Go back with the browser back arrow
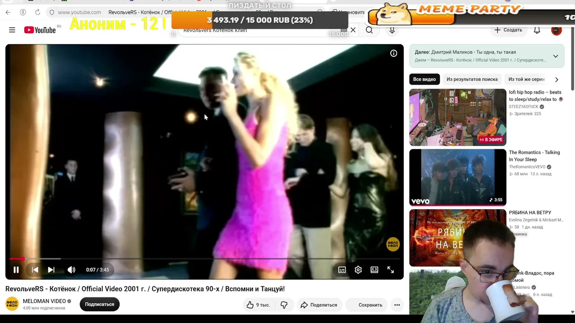Image resolution: width=575 pixels, height=323 pixels. pyautogui.click(x=8, y=12)
